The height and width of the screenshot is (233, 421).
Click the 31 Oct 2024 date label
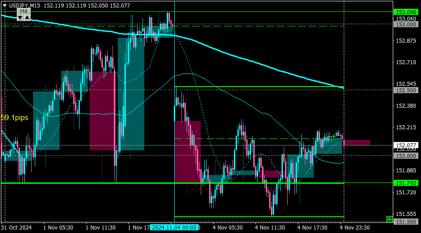[x=17, y=228]
